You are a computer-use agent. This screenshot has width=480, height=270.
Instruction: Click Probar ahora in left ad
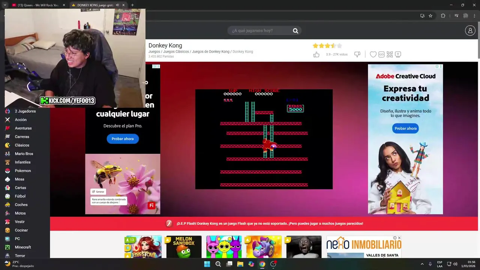123,139
